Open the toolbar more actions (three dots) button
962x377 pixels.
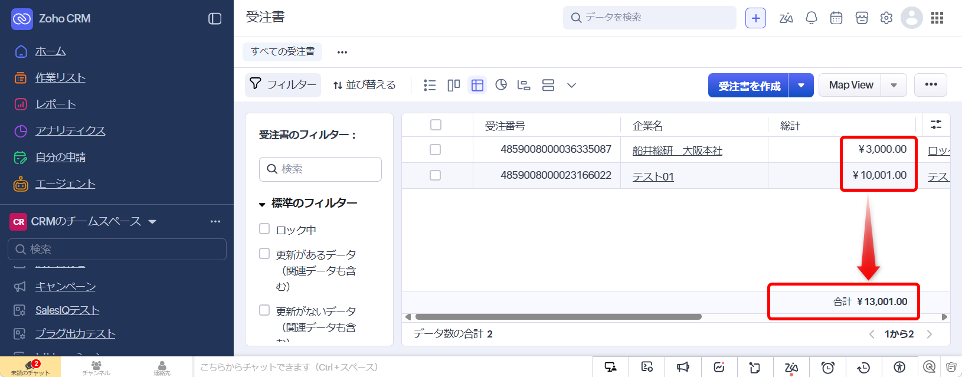pos(931,85)
